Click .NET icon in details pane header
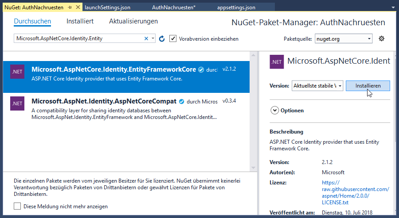Viewport: 399px width, 218px height. pos(277,61)
